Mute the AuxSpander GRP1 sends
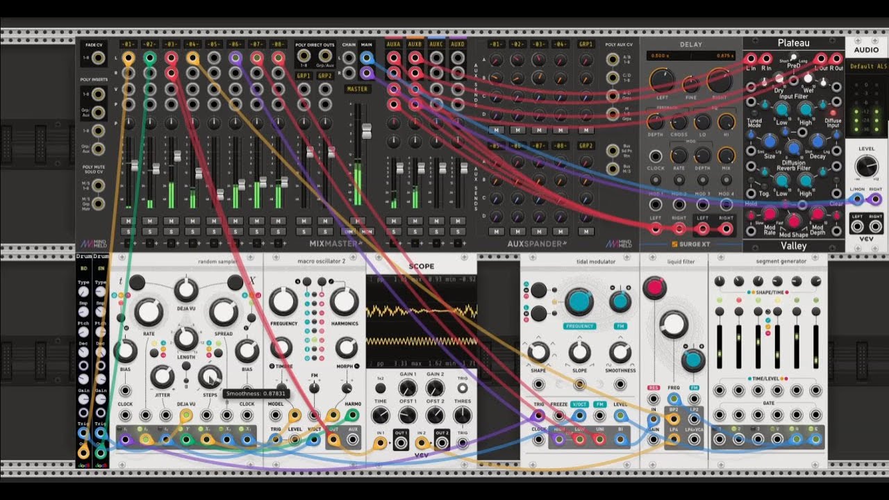 click(x=586, y=130)
